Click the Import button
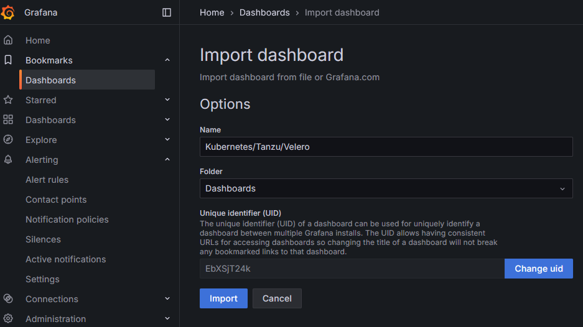 point(223,298)
